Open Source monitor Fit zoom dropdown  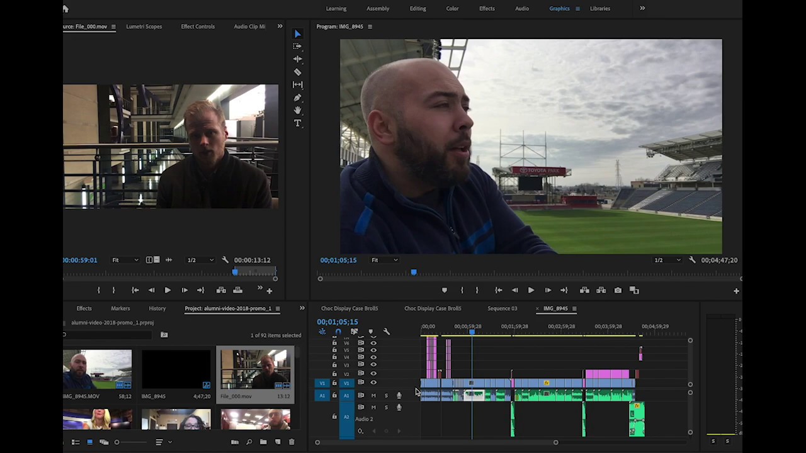[125, 260]
